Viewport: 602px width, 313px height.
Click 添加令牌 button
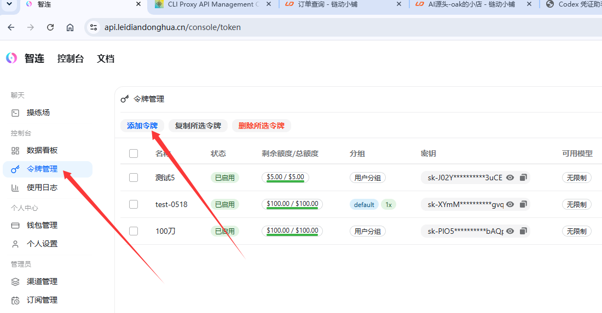tap(142, 126)
